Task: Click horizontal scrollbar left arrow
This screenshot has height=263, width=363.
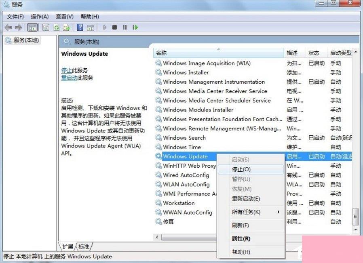Action: (157, 237)
